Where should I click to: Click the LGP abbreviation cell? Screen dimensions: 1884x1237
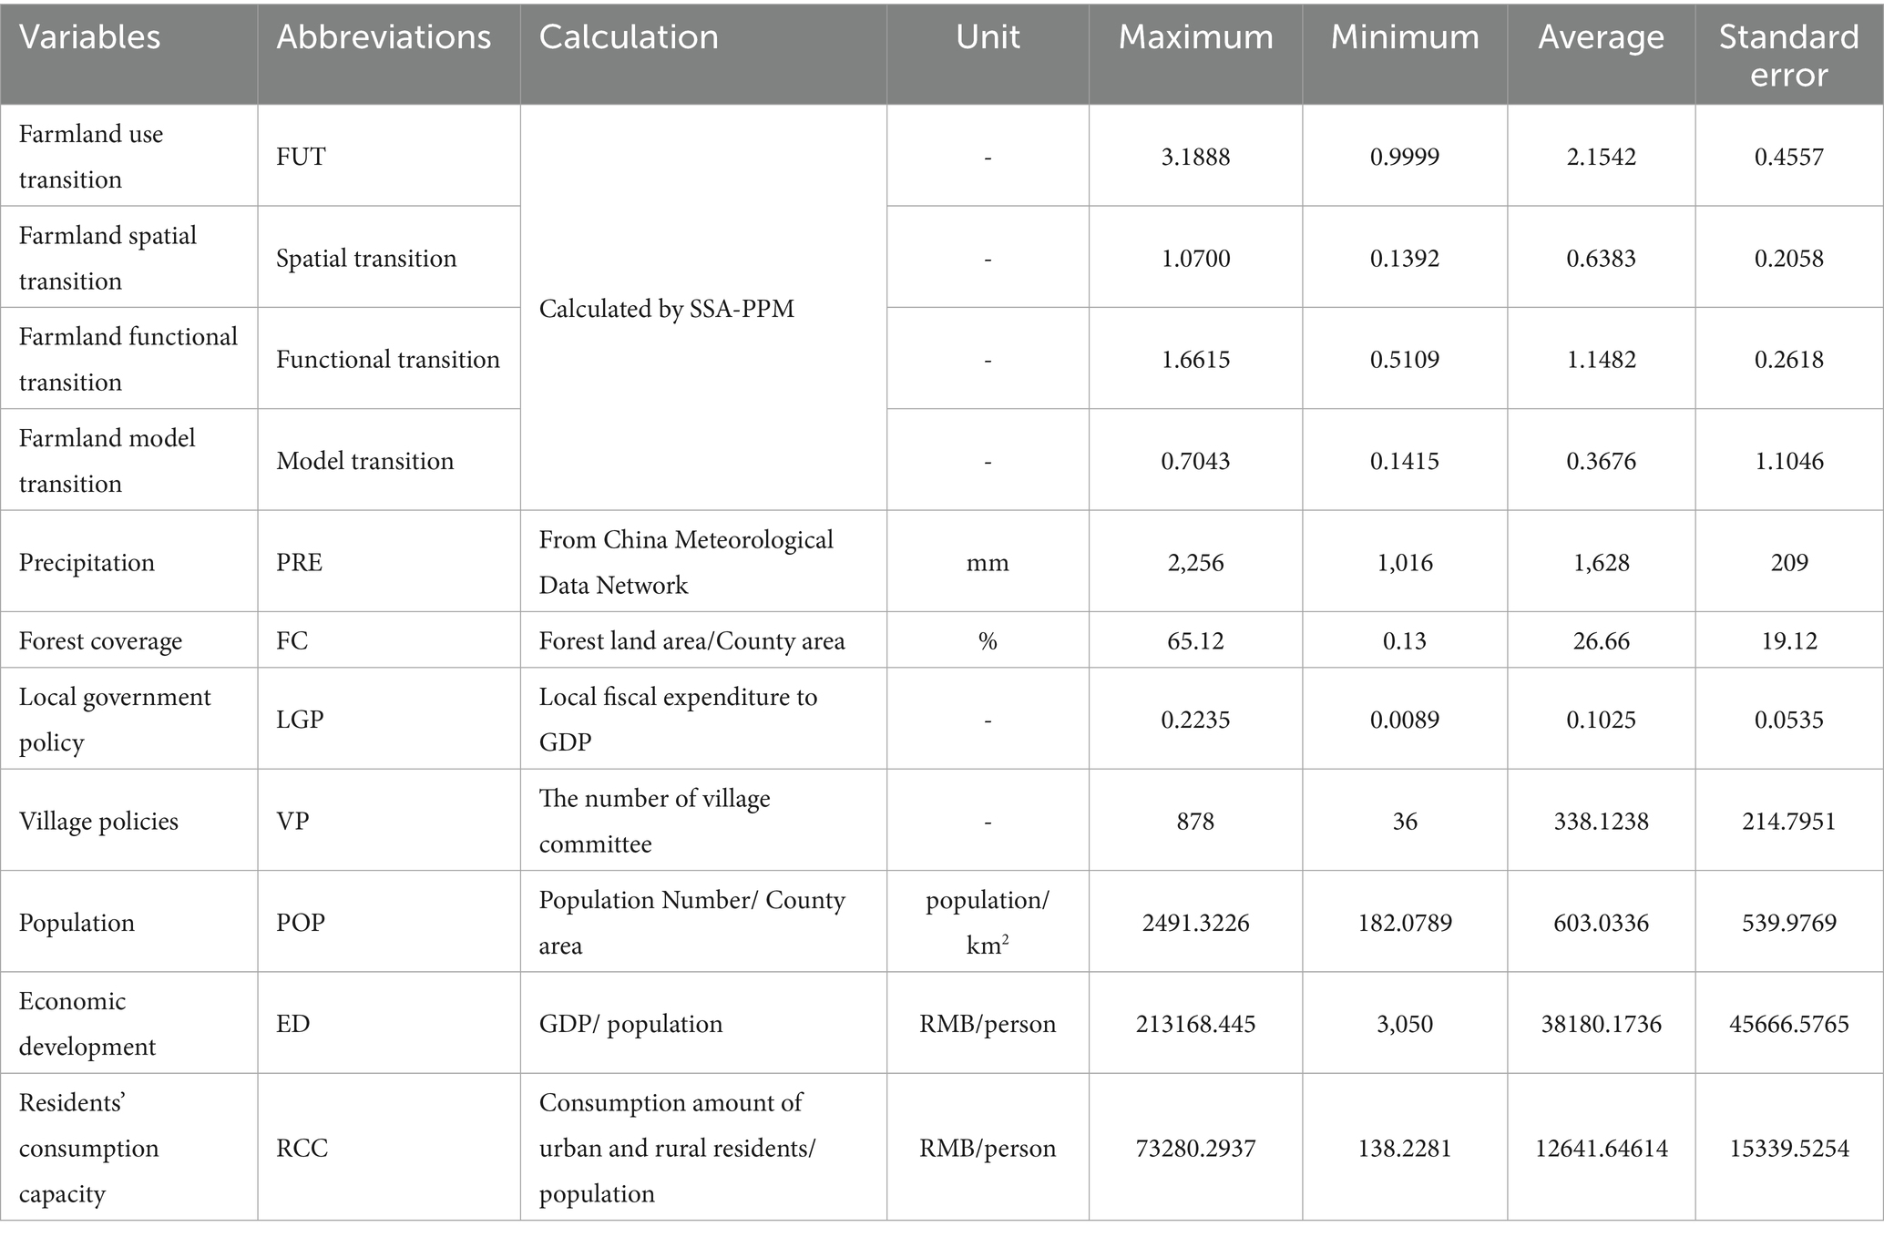(x=300, y=720)
